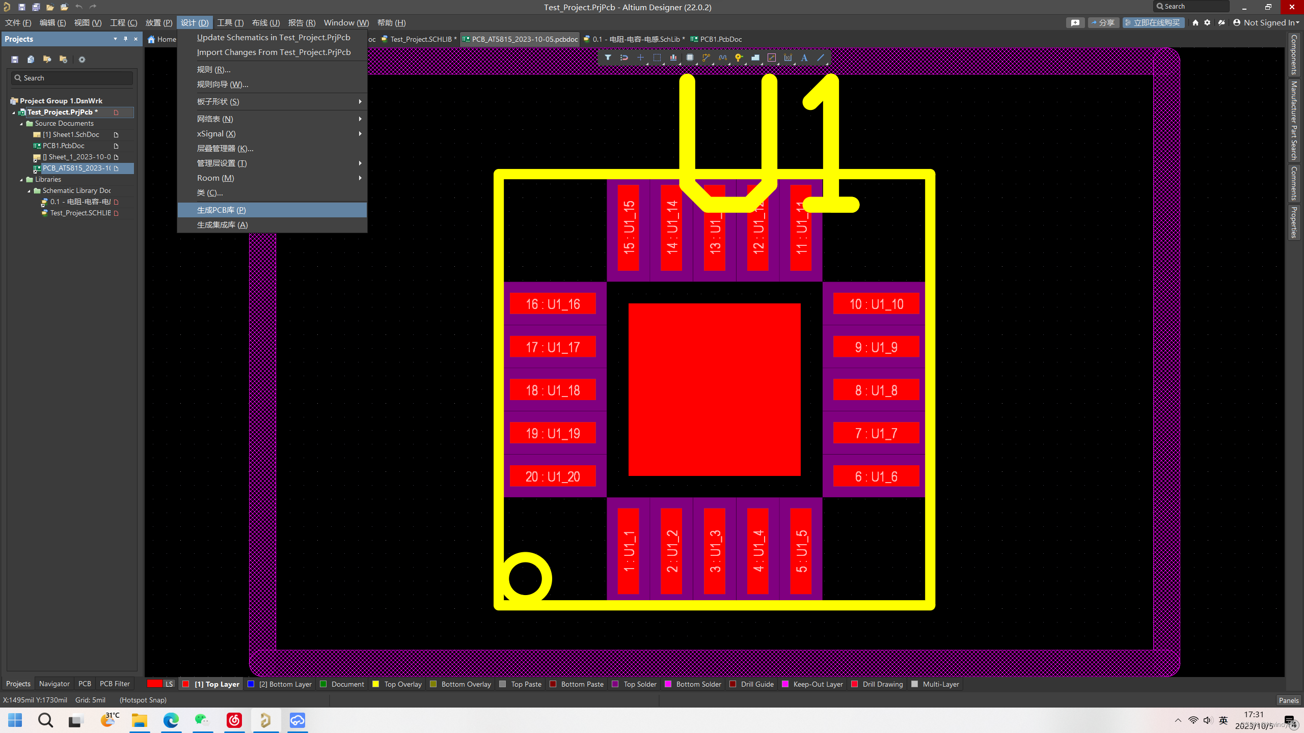The height and width of the screenshot is (733, 1304).
Task: Collapse the Source Documents folder
Action: point(21,124)
